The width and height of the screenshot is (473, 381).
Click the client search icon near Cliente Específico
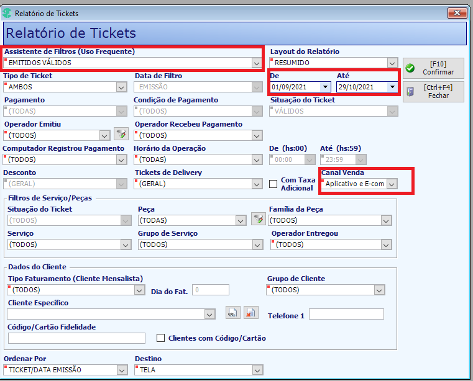233,313
